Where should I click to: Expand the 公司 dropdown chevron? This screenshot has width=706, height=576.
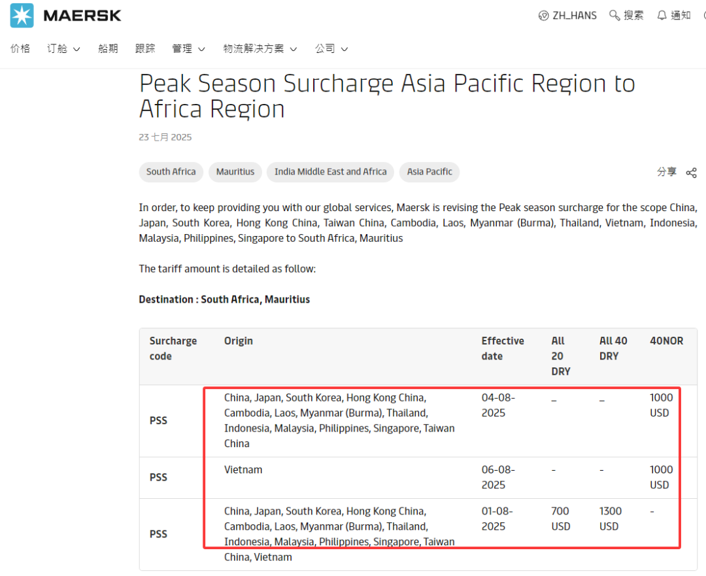tap(345, 49)
